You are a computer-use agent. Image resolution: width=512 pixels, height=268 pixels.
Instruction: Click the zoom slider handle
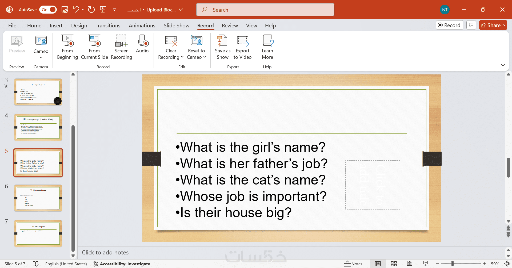453,264
